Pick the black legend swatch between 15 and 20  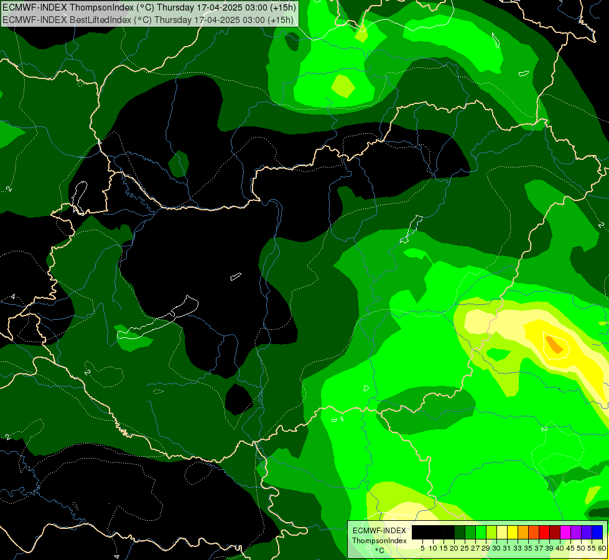pyautogui.click(x=449, y=533)
